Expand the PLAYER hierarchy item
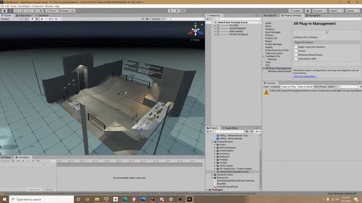The width and height of the screenshot is (362, 203). pos(215,25)
